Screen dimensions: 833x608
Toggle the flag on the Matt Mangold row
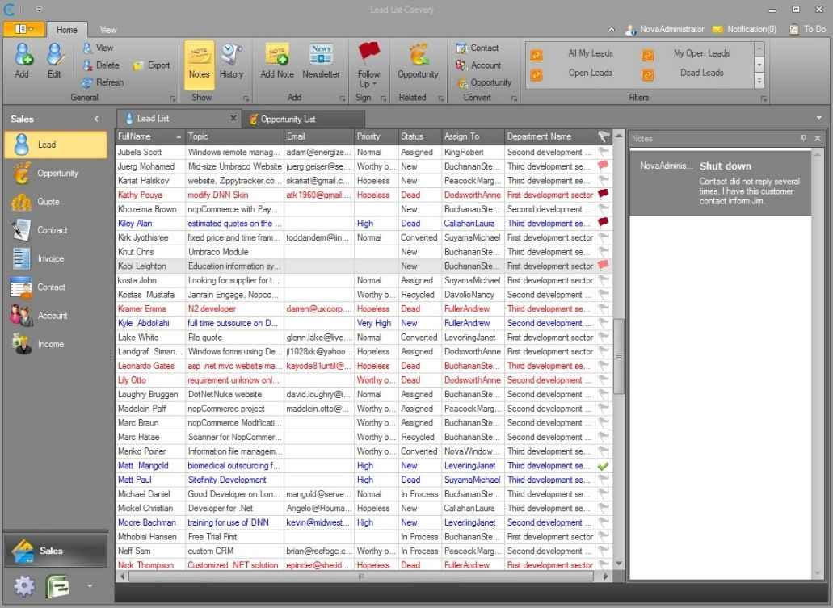[x=603, y=466]
